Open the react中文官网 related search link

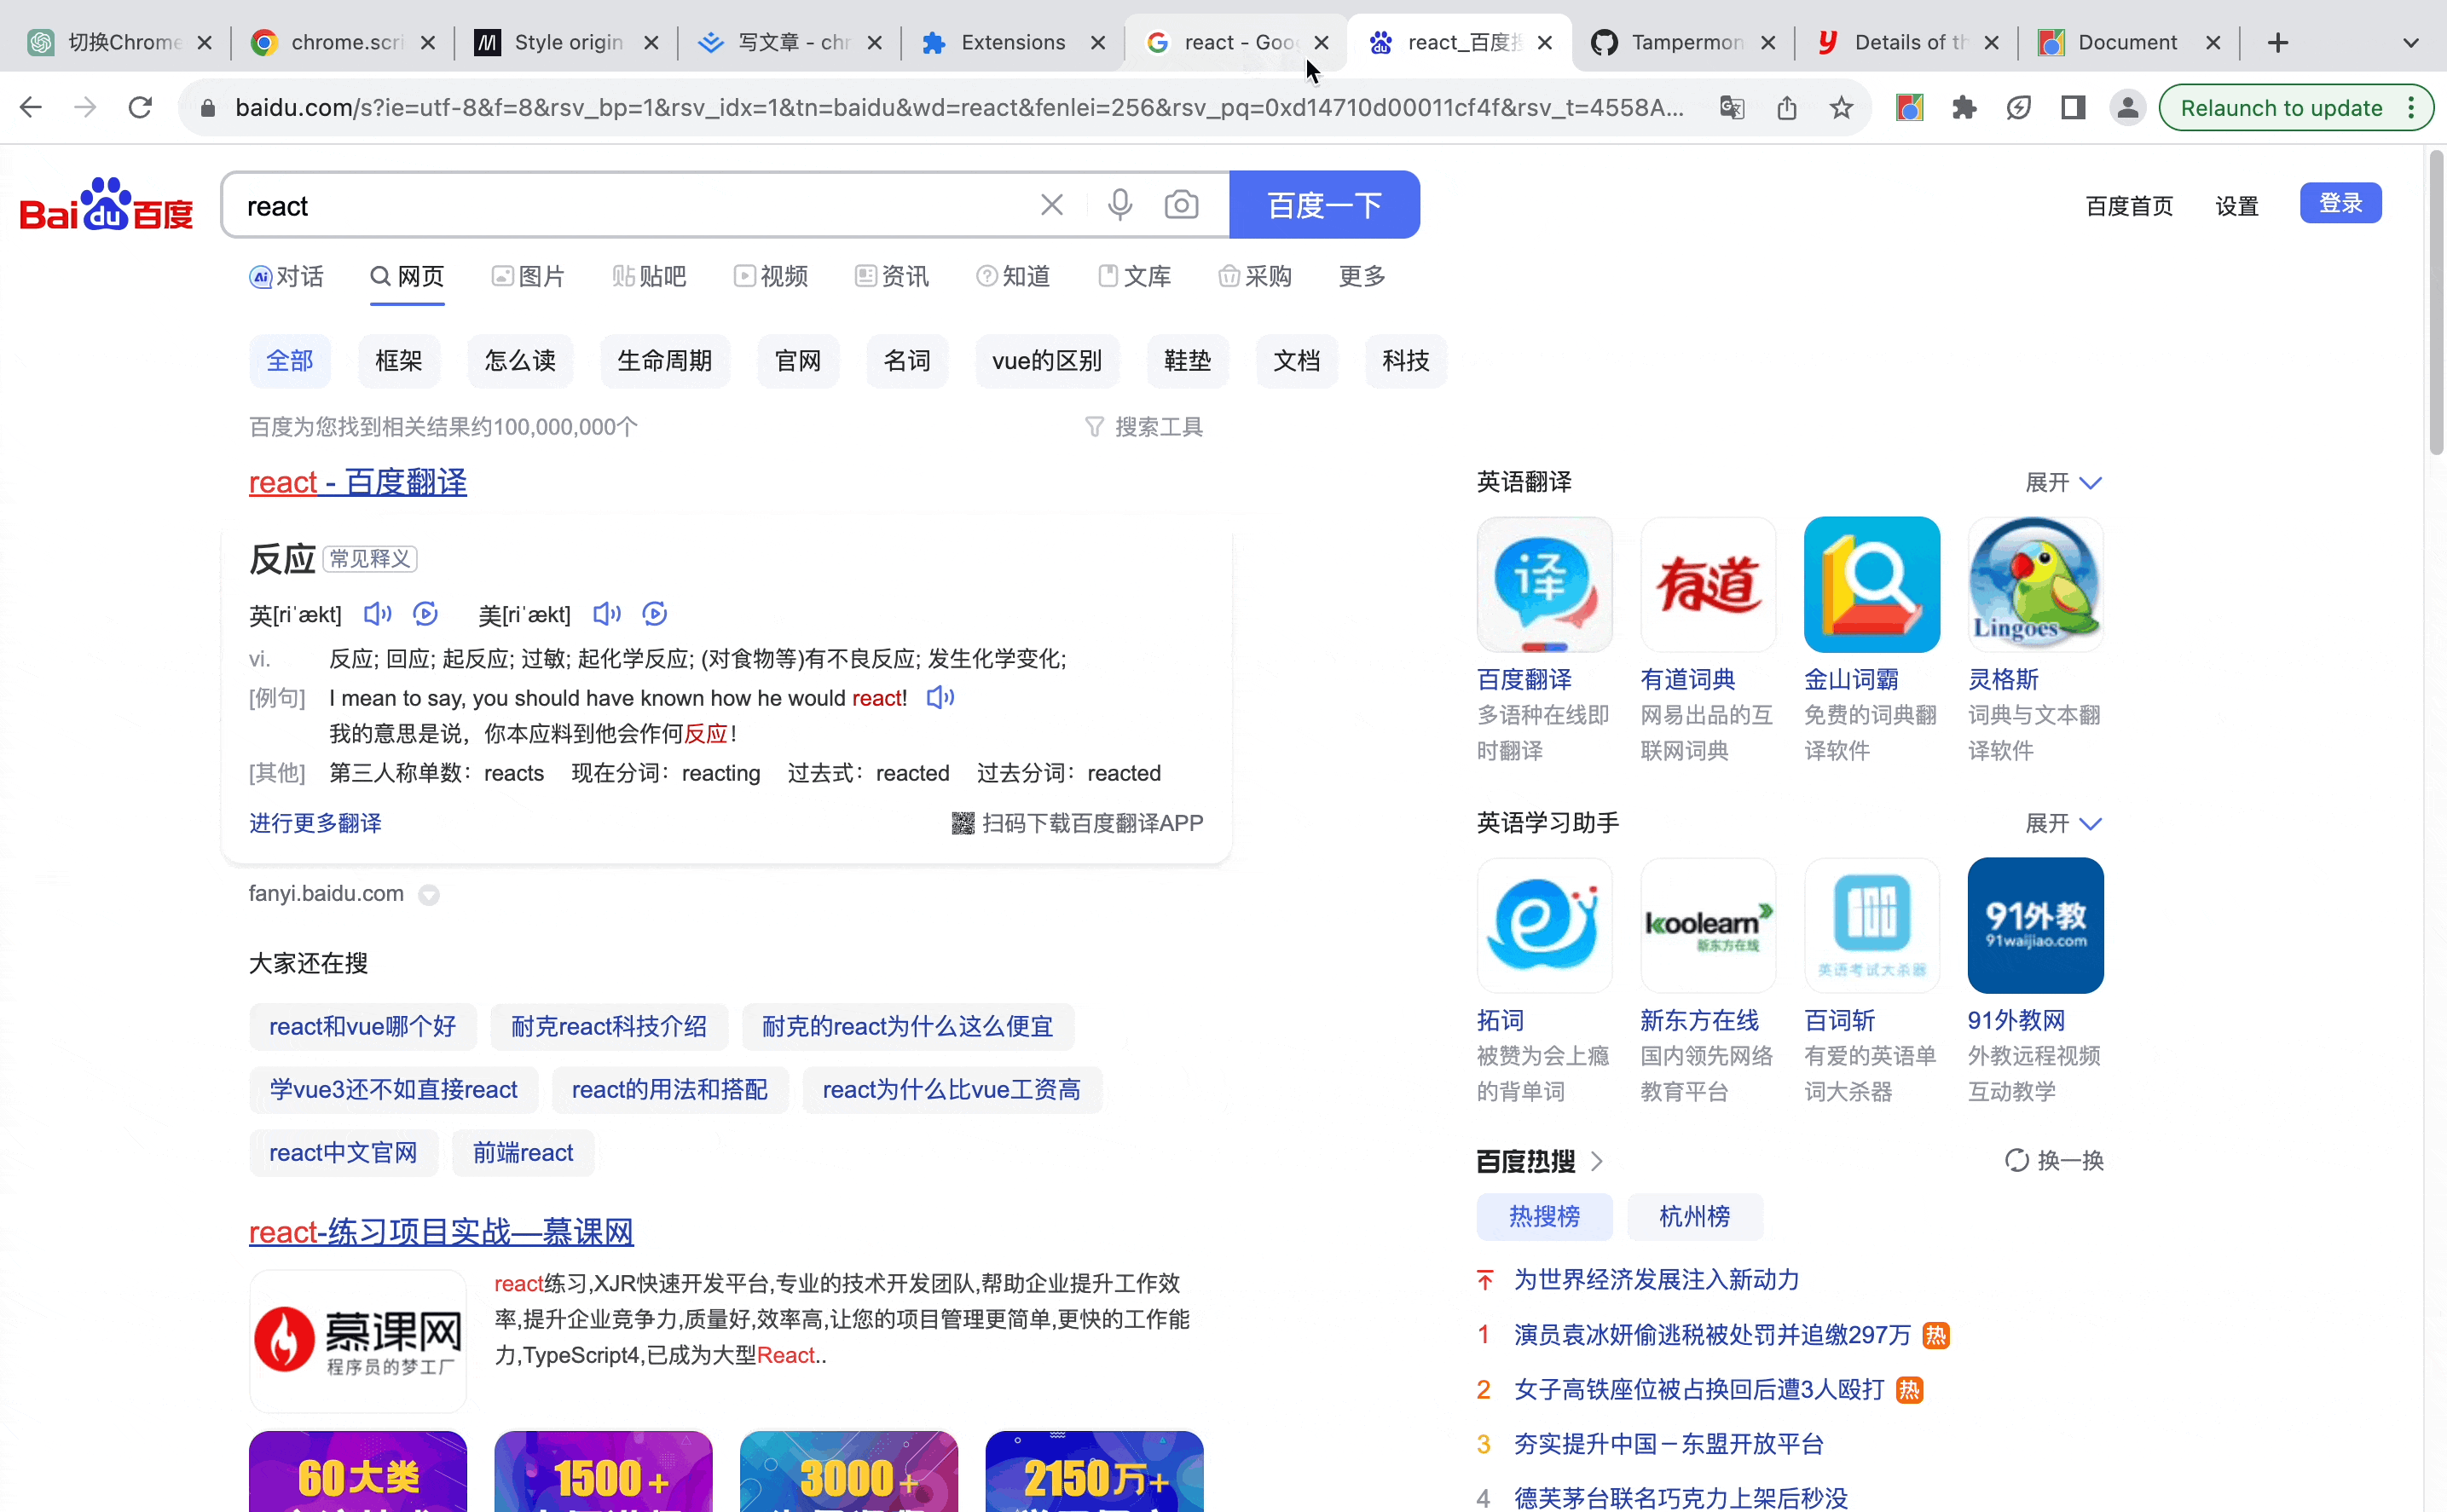pyautogui.click(x=343, y=1153)
